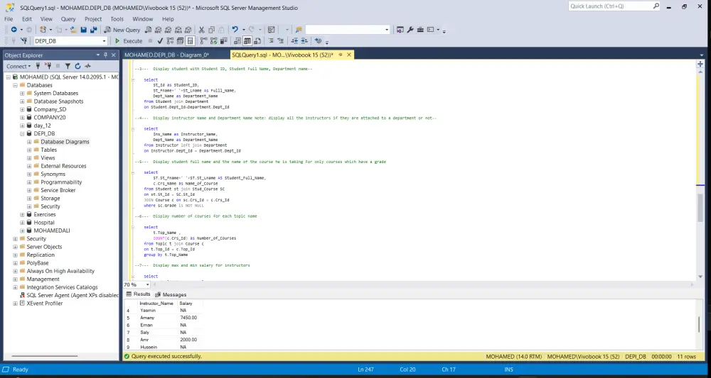The image size is (711, 378).
Task: Click the Display Estimated Execution Plan icon
Action: point(170,41)
